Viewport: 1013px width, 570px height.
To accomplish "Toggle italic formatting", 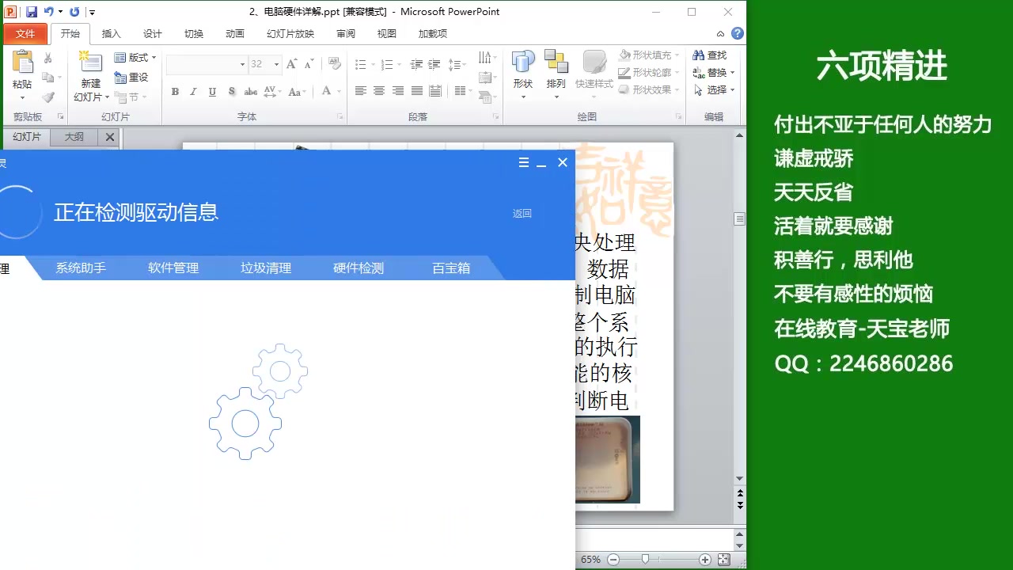I will pos(192,91).
